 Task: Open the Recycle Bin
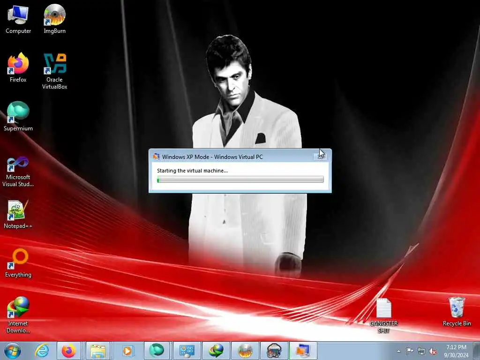457,312
